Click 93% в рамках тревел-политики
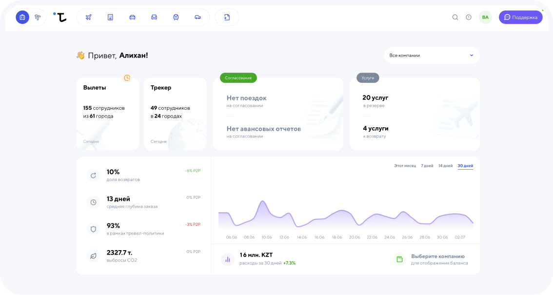 [x=135, y=229]
